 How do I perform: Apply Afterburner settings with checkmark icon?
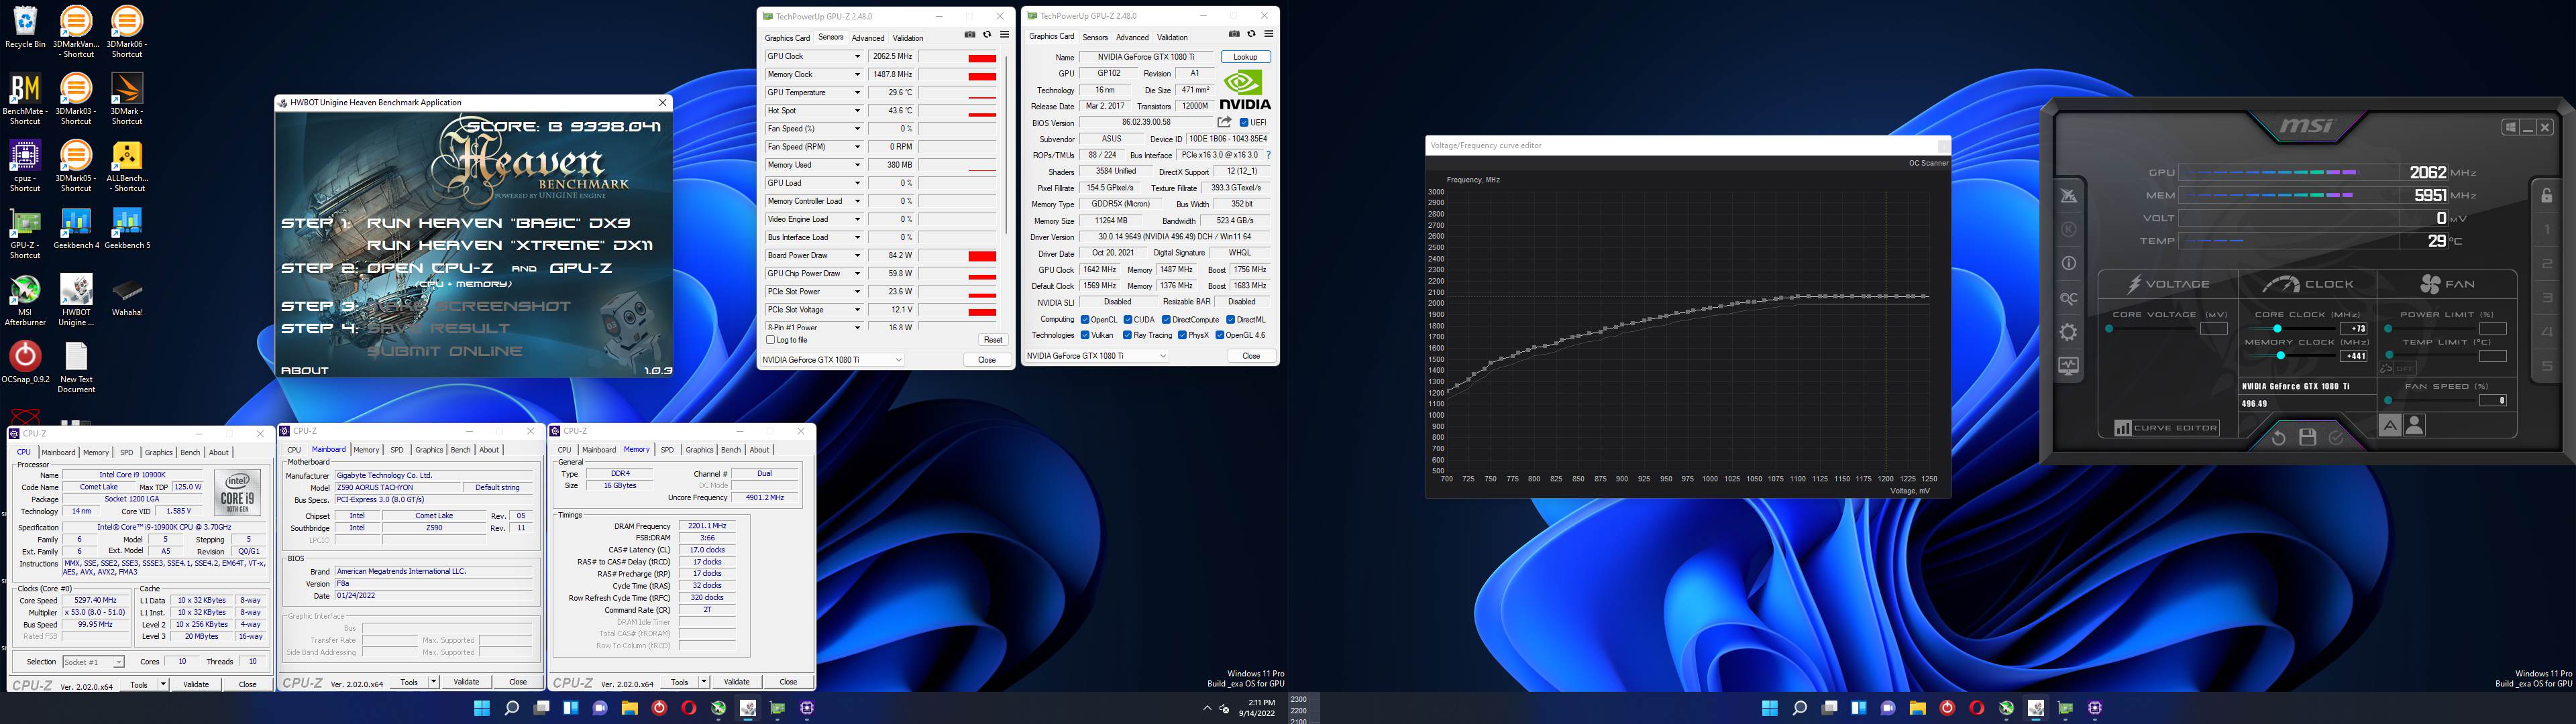pyautogui.click(x=2336, y=437)
